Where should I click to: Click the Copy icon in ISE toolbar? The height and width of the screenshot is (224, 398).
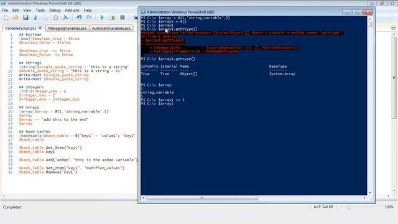pos(45,17)
